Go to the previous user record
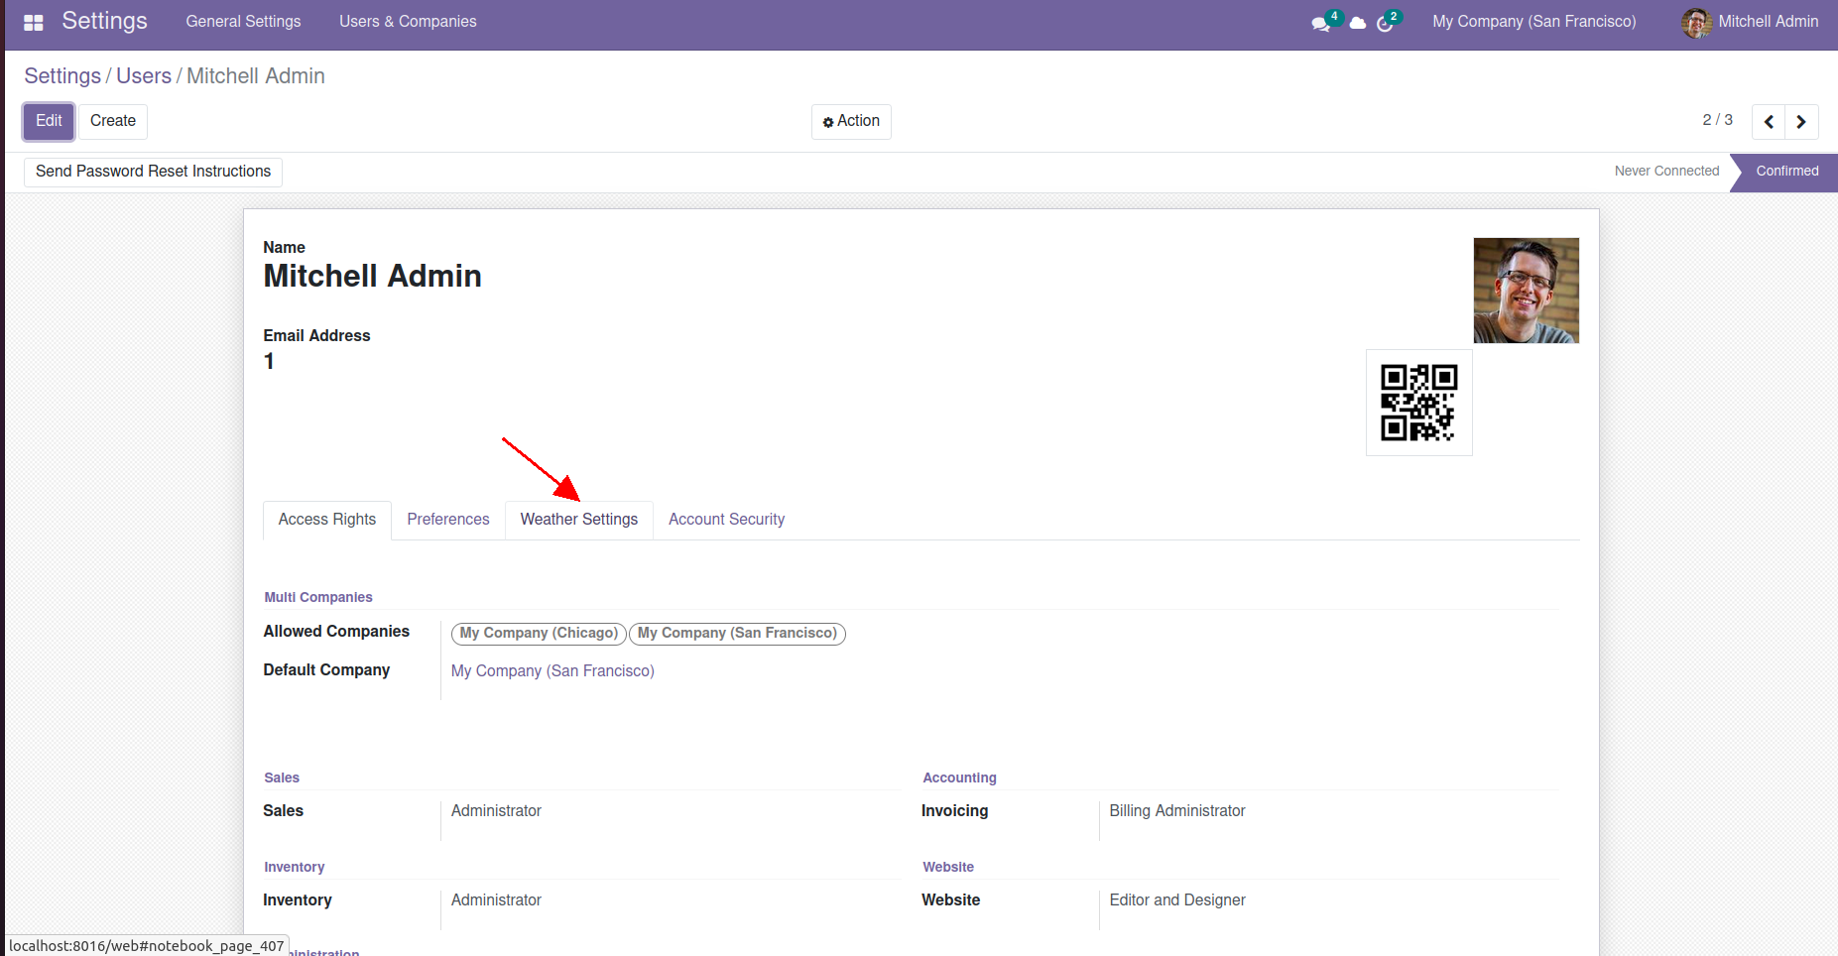This screenshot has height=956, width=1838. tap(1769, 122)
